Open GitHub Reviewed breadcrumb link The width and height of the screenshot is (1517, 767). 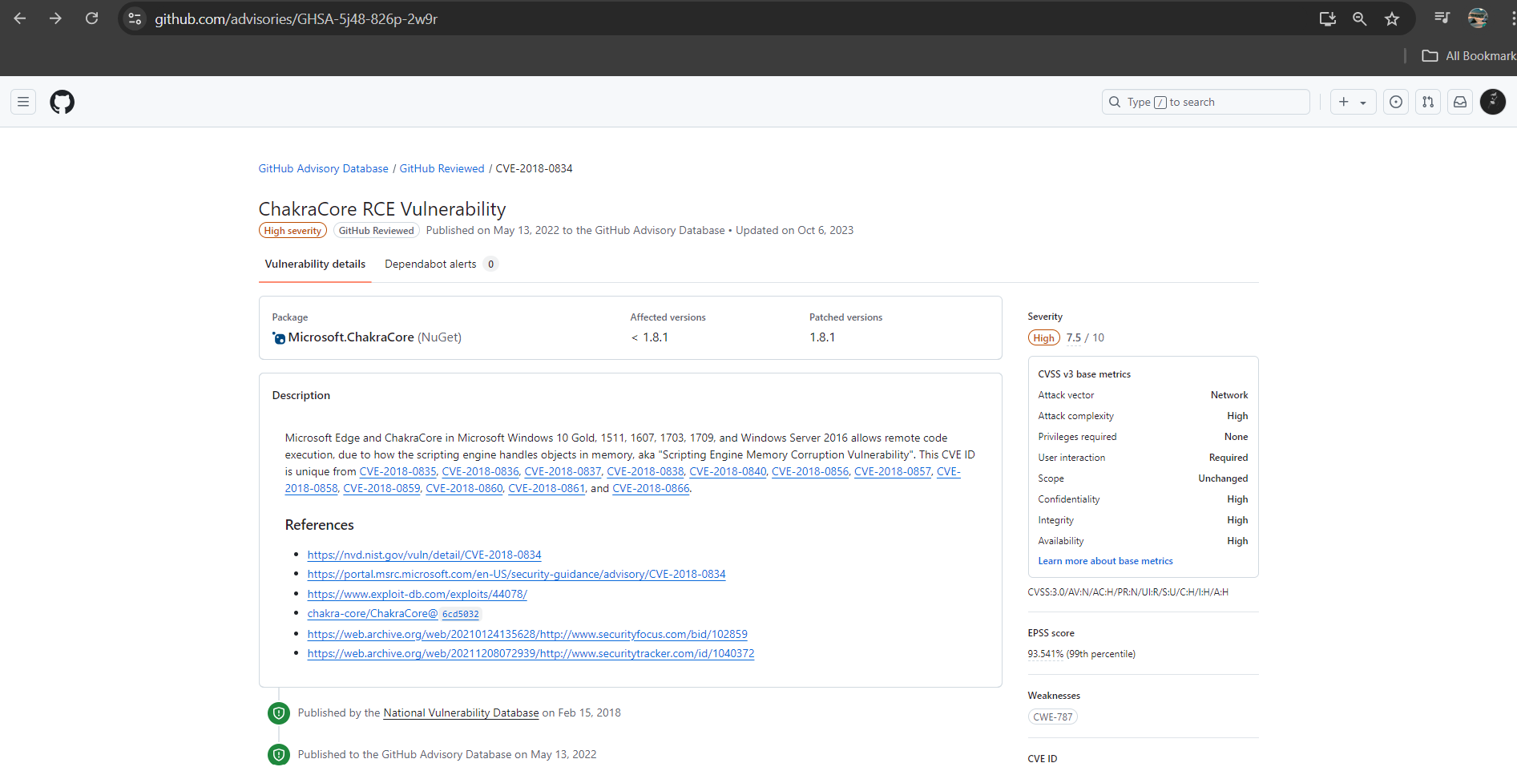click(442, 168)
